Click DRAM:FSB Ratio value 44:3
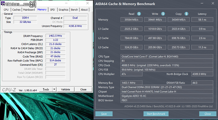This screenshot has width=218, height=120. [x=202, y=83]
